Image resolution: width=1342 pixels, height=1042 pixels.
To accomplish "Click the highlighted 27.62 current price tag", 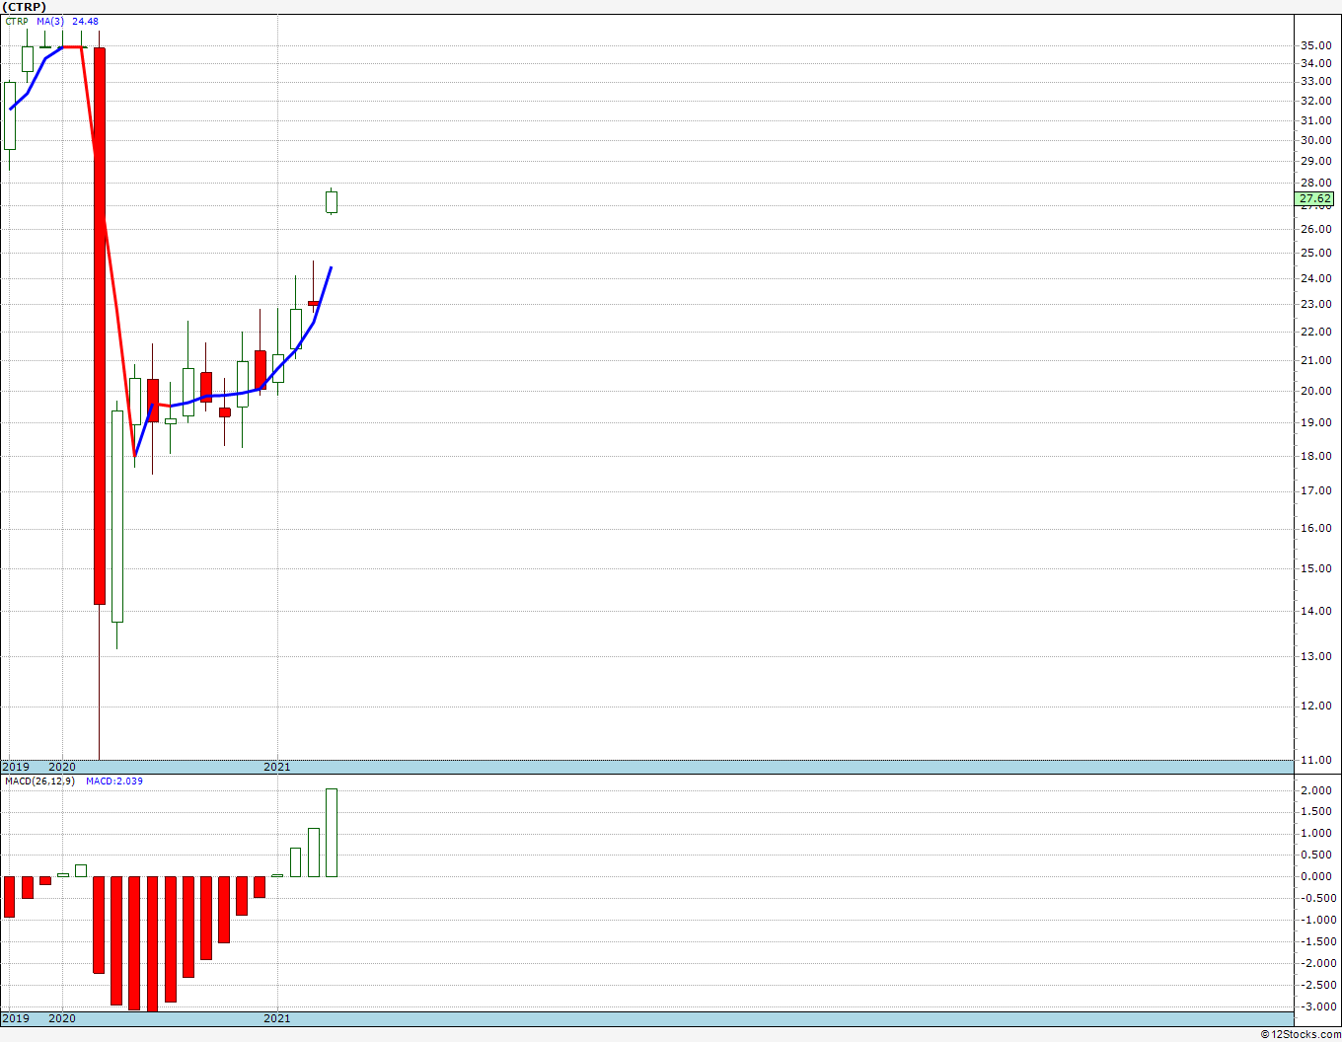I will [1316, 198].
